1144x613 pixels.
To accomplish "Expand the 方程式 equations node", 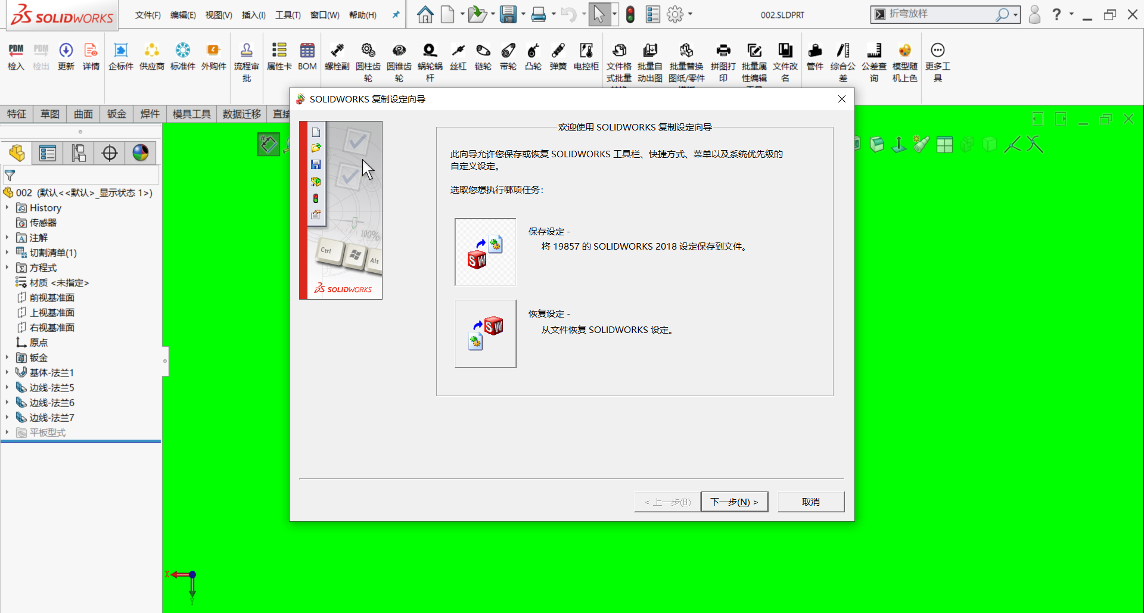I will pyautogui.click(x=7, y=267).
